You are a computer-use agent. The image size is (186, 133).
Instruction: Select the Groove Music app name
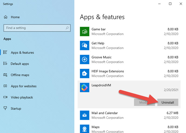pyautogui.click(x=102, y=57)
